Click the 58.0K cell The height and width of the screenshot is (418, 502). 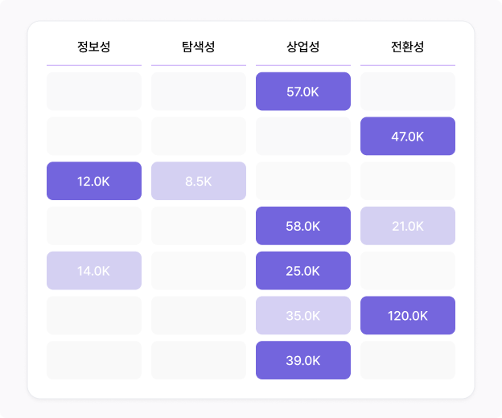(x=303, y=226)
